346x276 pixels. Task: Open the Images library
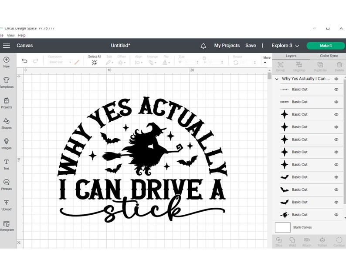(x=7, y=144)
